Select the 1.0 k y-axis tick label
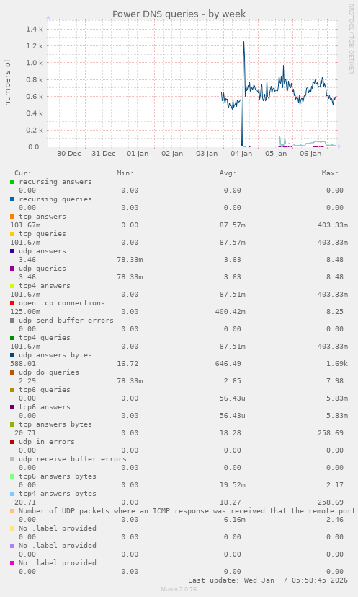 point(34,63)
